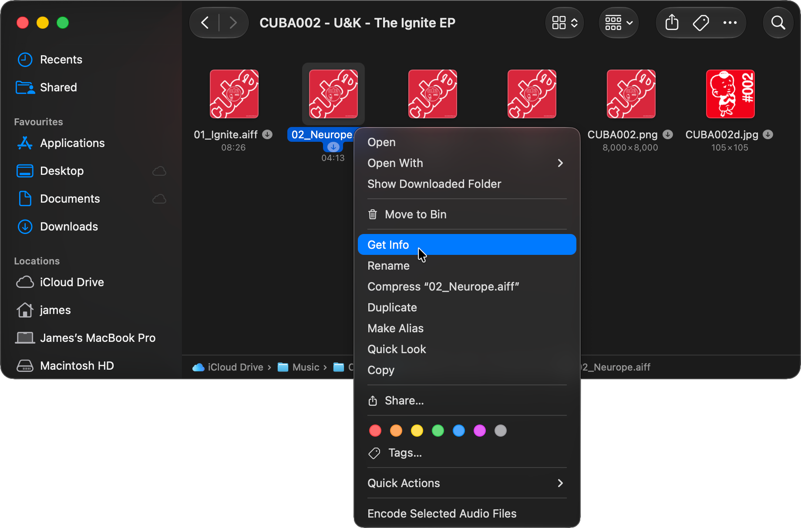
Task: Choose Get Info from the context menu
Action: [x=467, y=245]
